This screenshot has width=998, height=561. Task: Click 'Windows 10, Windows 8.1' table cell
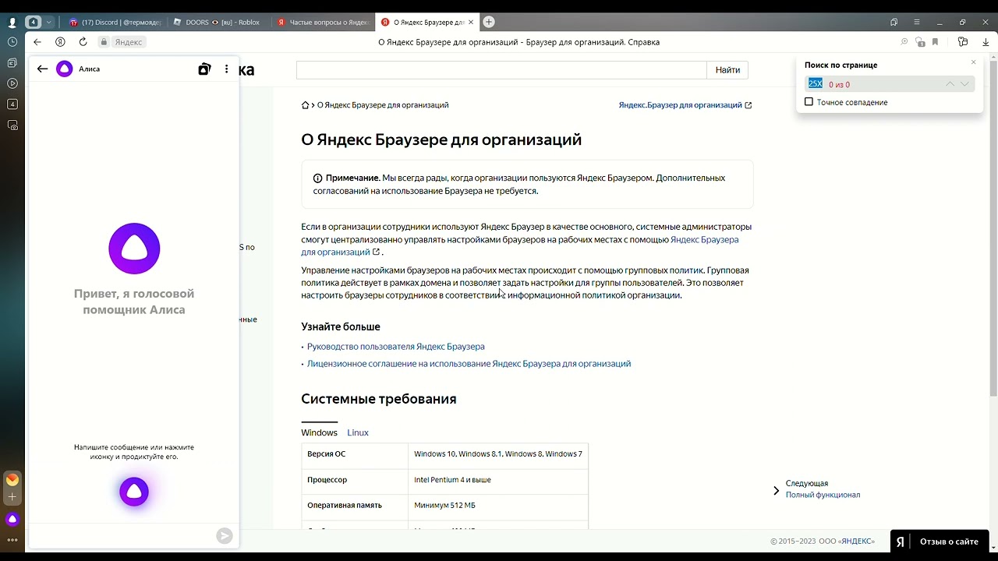point(498,454)
